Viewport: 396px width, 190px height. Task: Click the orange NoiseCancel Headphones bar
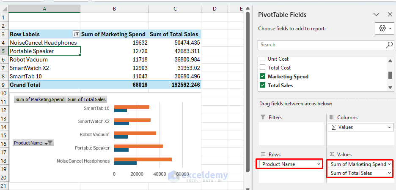pyautogui.click(x=143, y=159)
